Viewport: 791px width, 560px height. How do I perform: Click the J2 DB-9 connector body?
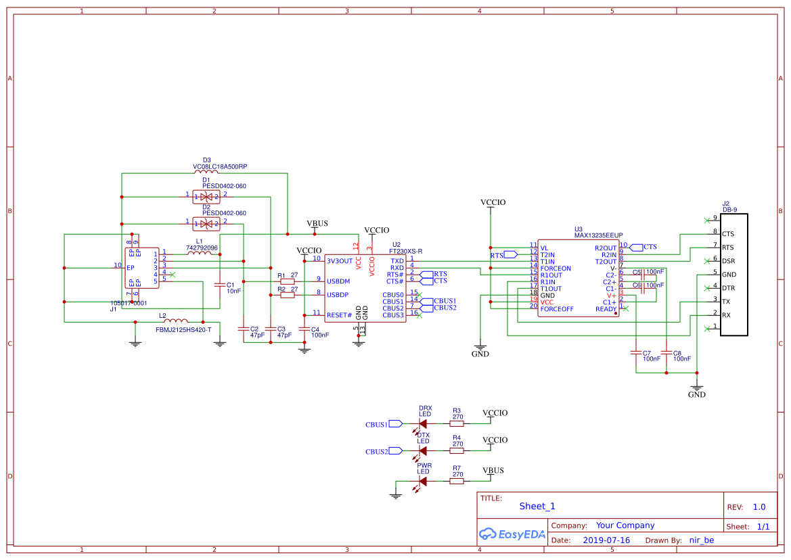(x=733, y=275)
